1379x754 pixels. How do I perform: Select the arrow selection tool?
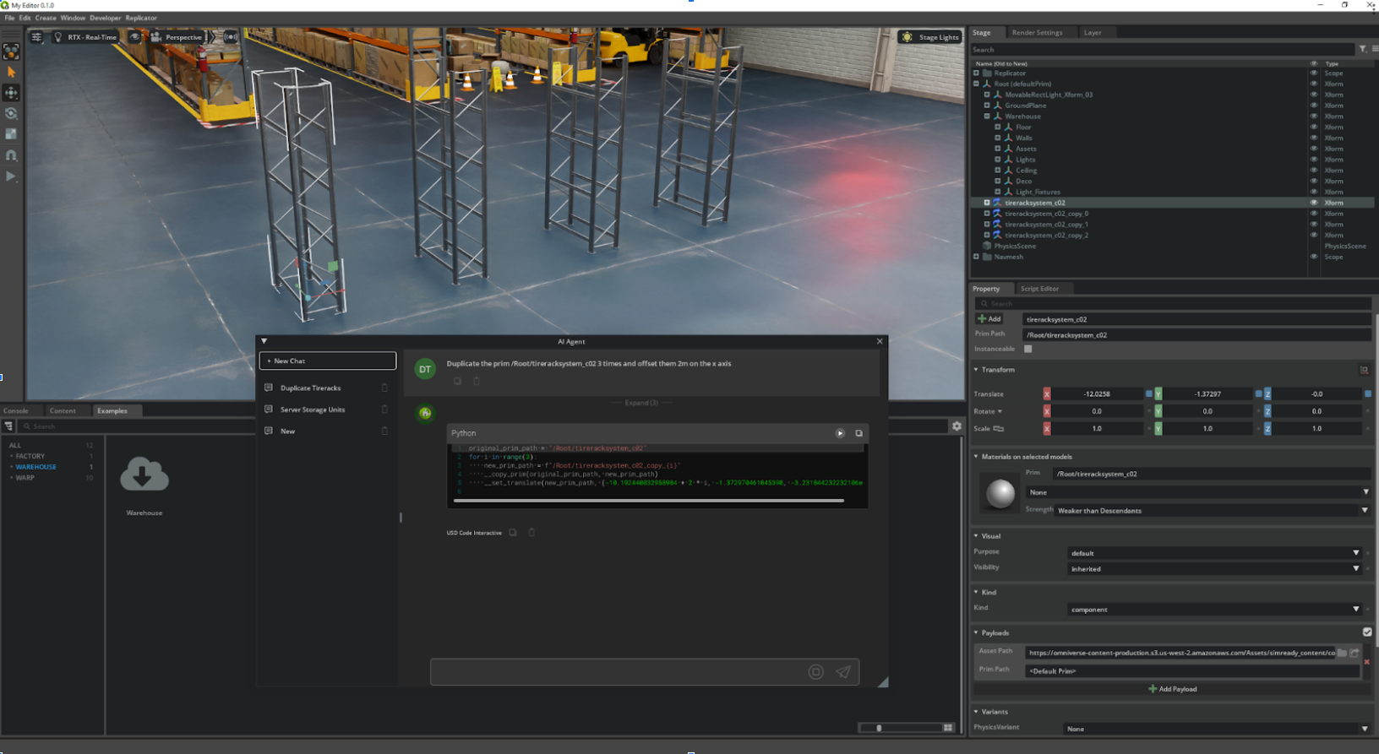pyautogui.click(x=11, y=73)
